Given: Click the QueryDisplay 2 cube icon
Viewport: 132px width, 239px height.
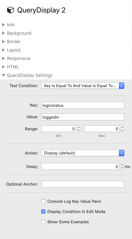Looking at the screenshot, I should [11, 10].
